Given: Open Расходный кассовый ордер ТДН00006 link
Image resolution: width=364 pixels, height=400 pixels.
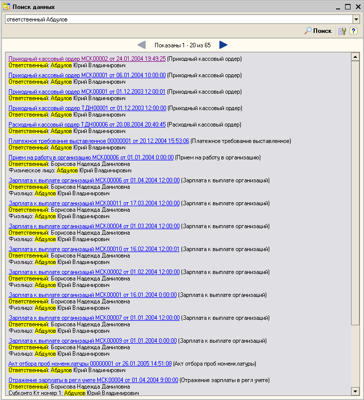Looking at the screenshot, I should pos(87,125).
